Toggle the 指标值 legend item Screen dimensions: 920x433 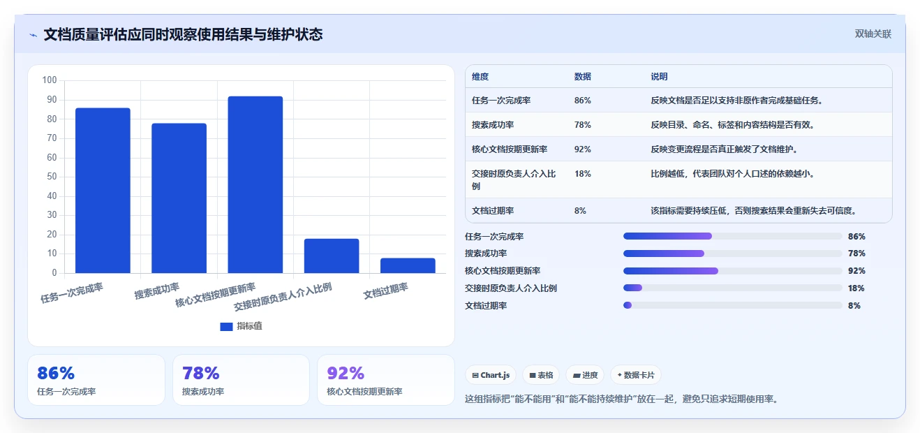point(241,326)
